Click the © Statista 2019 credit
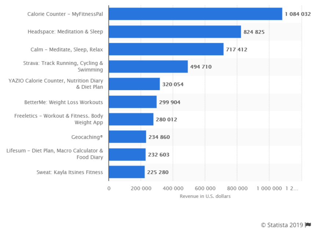 click(282, 225)
